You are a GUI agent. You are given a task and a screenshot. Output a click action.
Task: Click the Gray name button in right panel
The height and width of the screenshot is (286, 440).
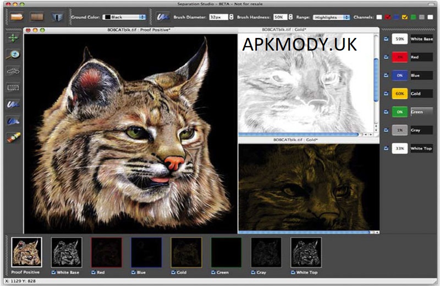pos(421,130)
